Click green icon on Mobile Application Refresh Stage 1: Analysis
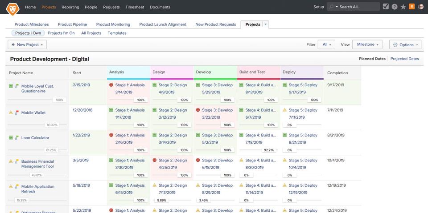Image resolution: width=428 pixels, height=213 pixels. tap(111, 185)
